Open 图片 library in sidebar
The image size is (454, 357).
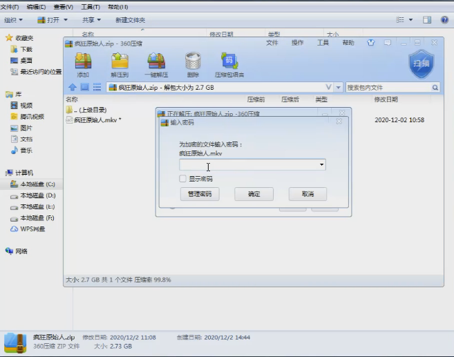click(x=21, y=128)
